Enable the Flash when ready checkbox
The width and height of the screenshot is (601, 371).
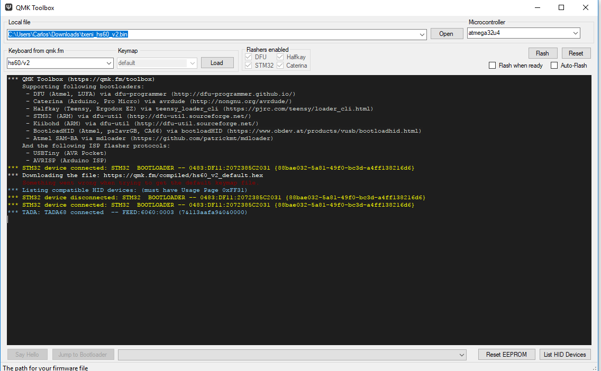(492, 66)
